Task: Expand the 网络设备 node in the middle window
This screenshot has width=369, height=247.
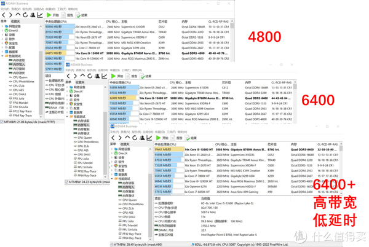Action: pos(67,87)
